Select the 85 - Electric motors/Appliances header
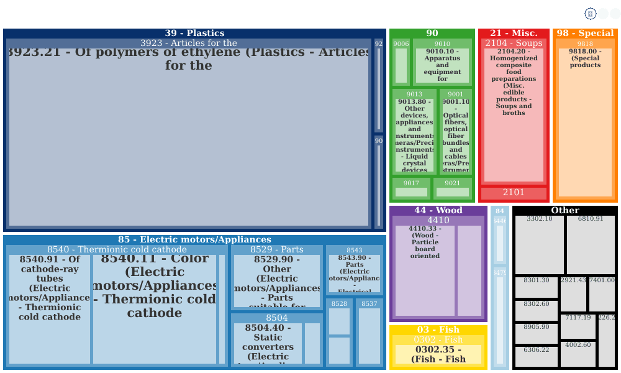Screen dimensions: 621x373 coord(194,240)
